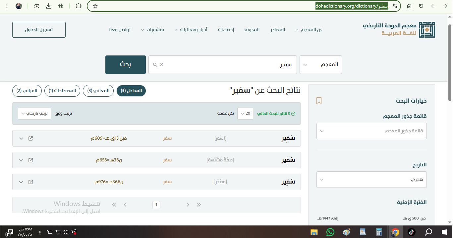
Task: Click the magnifier icon in search box
Action: [x=155, y=65]
